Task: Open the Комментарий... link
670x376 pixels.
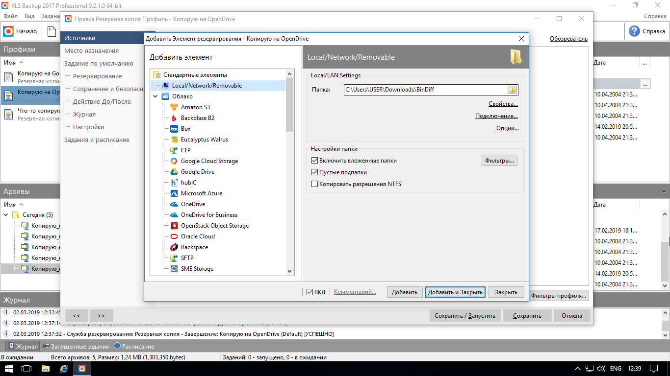Action: pos(355,292)
